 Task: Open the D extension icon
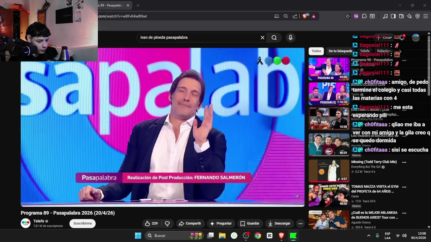348,16
